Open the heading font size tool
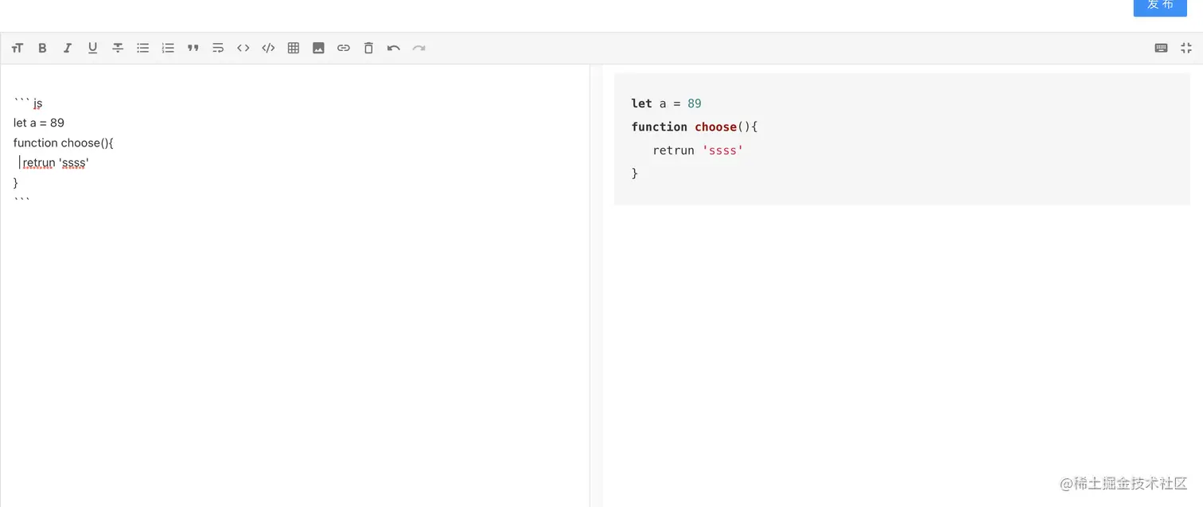 click(x=18, y=48)
